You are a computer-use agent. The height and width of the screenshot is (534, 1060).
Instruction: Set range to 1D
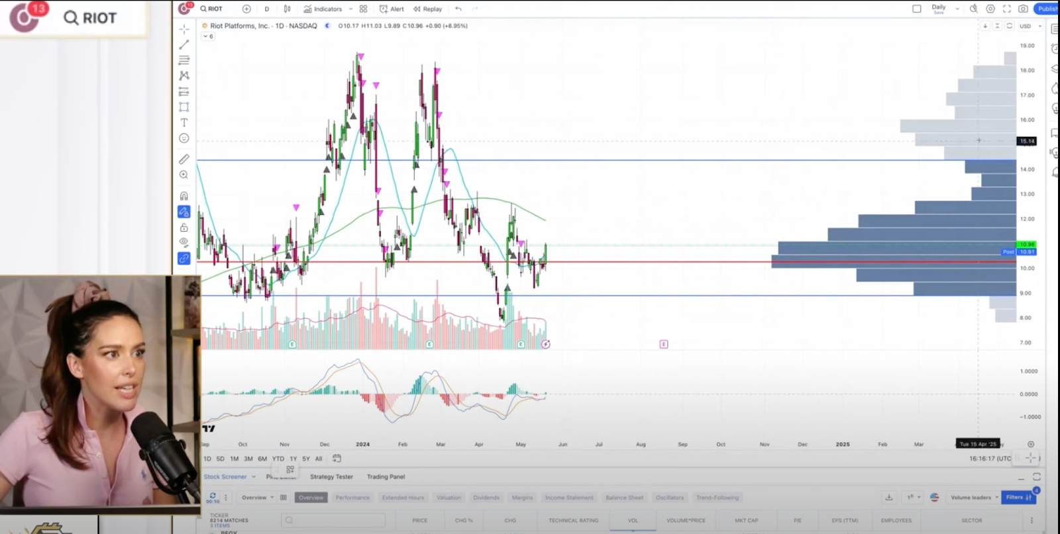click(x=207, y=459)
